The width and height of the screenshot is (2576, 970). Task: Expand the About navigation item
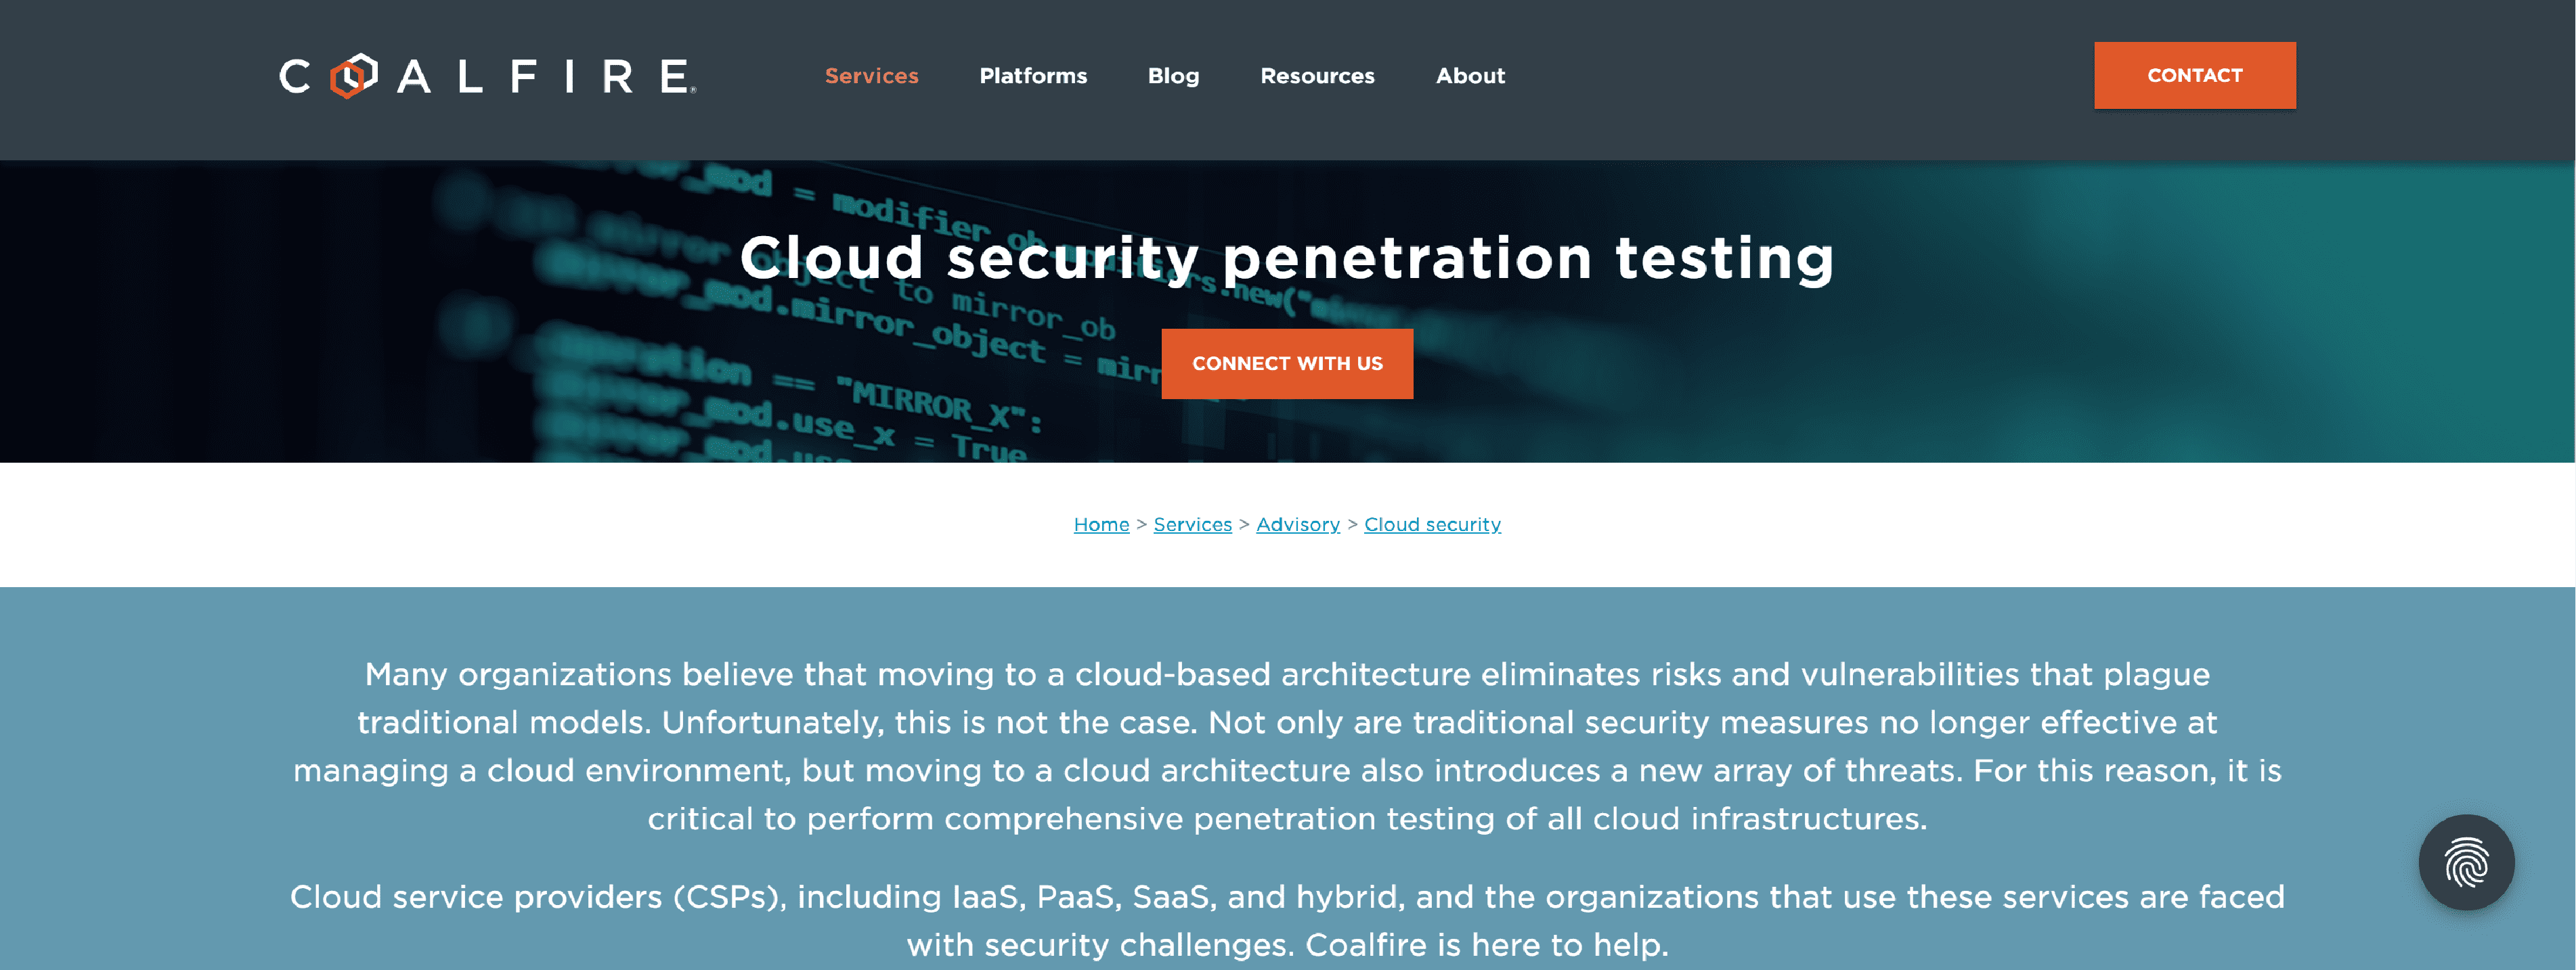click(x=1470, y=76)
